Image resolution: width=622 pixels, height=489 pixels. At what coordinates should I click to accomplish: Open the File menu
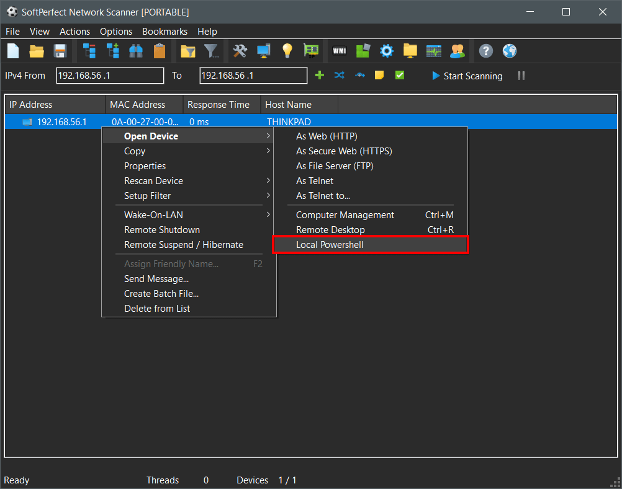[12, 32]
